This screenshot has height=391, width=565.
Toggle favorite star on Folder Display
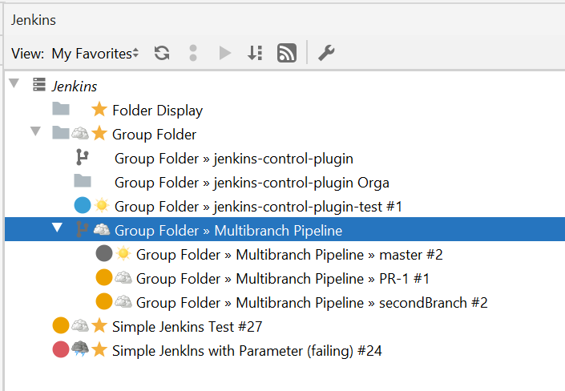[x=99, y=110]
